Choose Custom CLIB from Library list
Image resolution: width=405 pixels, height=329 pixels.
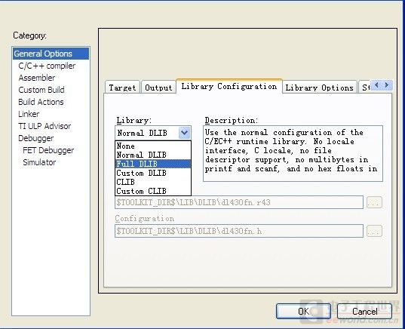153,191
